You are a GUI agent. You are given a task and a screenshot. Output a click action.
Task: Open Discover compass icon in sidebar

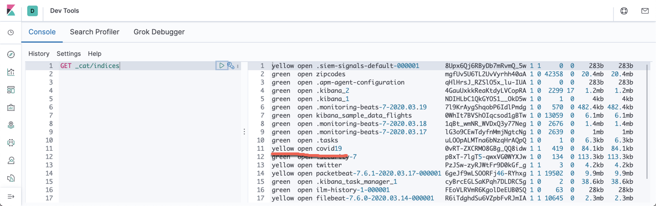tap(11, 54)
